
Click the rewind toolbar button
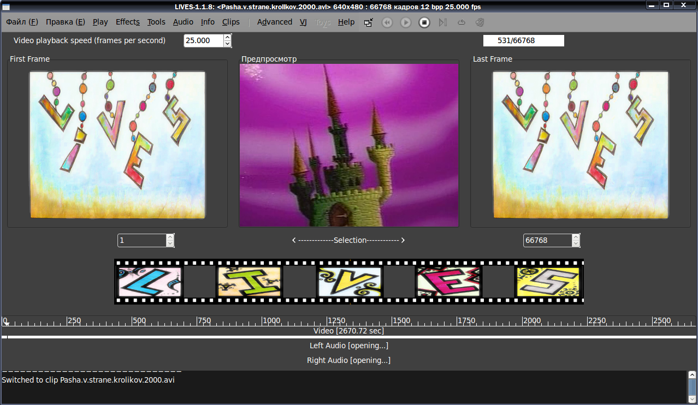(x=387, y=22)
